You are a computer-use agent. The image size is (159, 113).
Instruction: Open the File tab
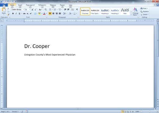pyautogui.click(x=4, y=5)
